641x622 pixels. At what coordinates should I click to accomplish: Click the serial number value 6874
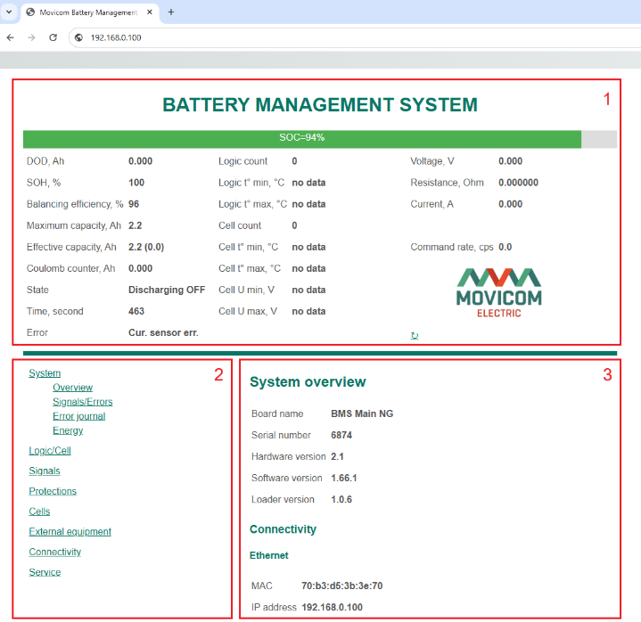coord(341,435)
